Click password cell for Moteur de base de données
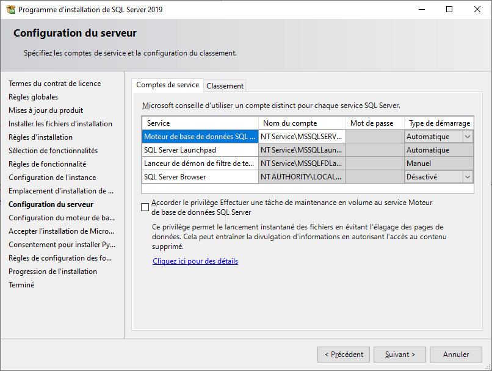 [x=375, y=137]
